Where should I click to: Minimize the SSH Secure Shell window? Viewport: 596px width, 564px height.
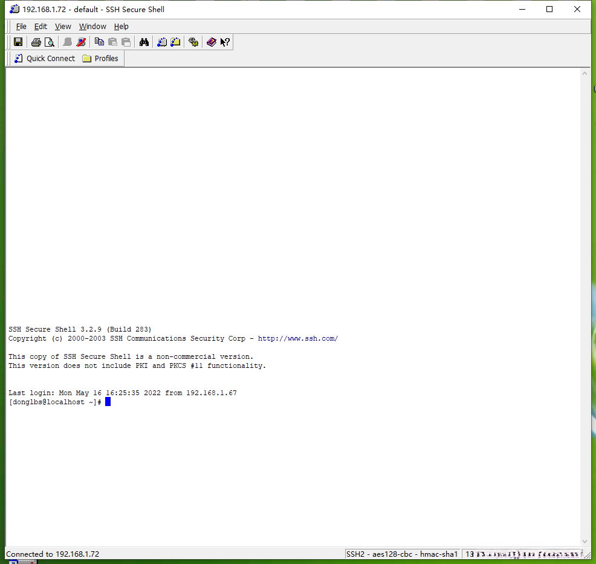click(x=522, y=9)
